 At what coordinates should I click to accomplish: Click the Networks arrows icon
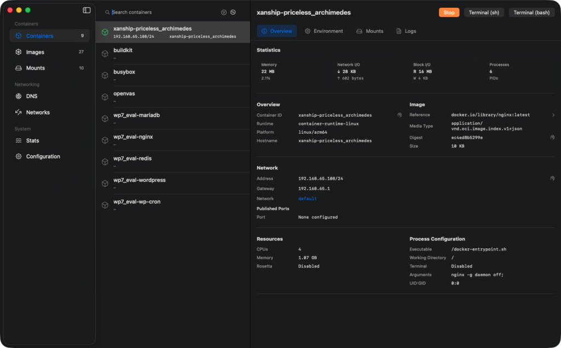tap(19, 112)
